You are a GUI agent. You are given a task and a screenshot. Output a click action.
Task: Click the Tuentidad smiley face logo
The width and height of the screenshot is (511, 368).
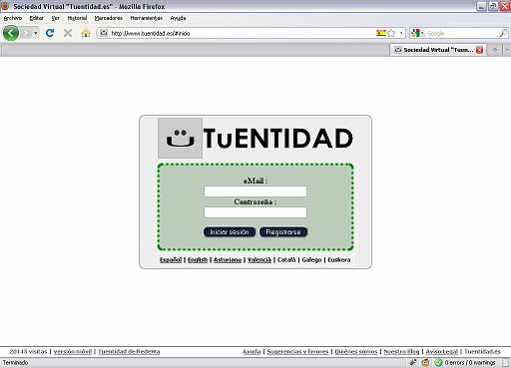(x=180, y=138)
